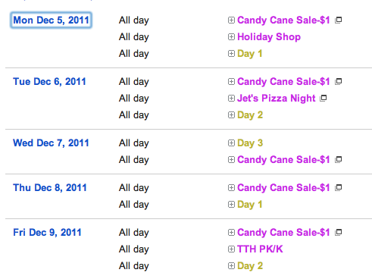Expand TTH PK/K event plus box
The width and height of the screenshot is (372, 279).
point(231,249)
